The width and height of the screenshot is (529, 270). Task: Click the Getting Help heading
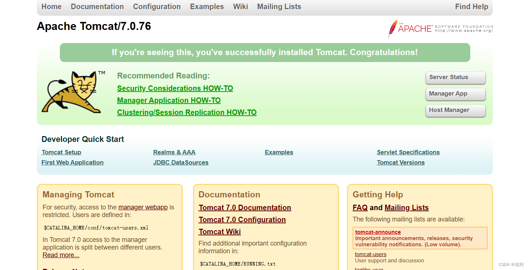[x=378, y=194]
